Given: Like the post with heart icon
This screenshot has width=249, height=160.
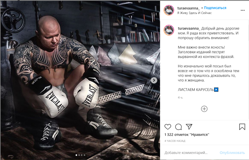Looking at the screenshot, I should pyautogui.click(x=168, y=127).
